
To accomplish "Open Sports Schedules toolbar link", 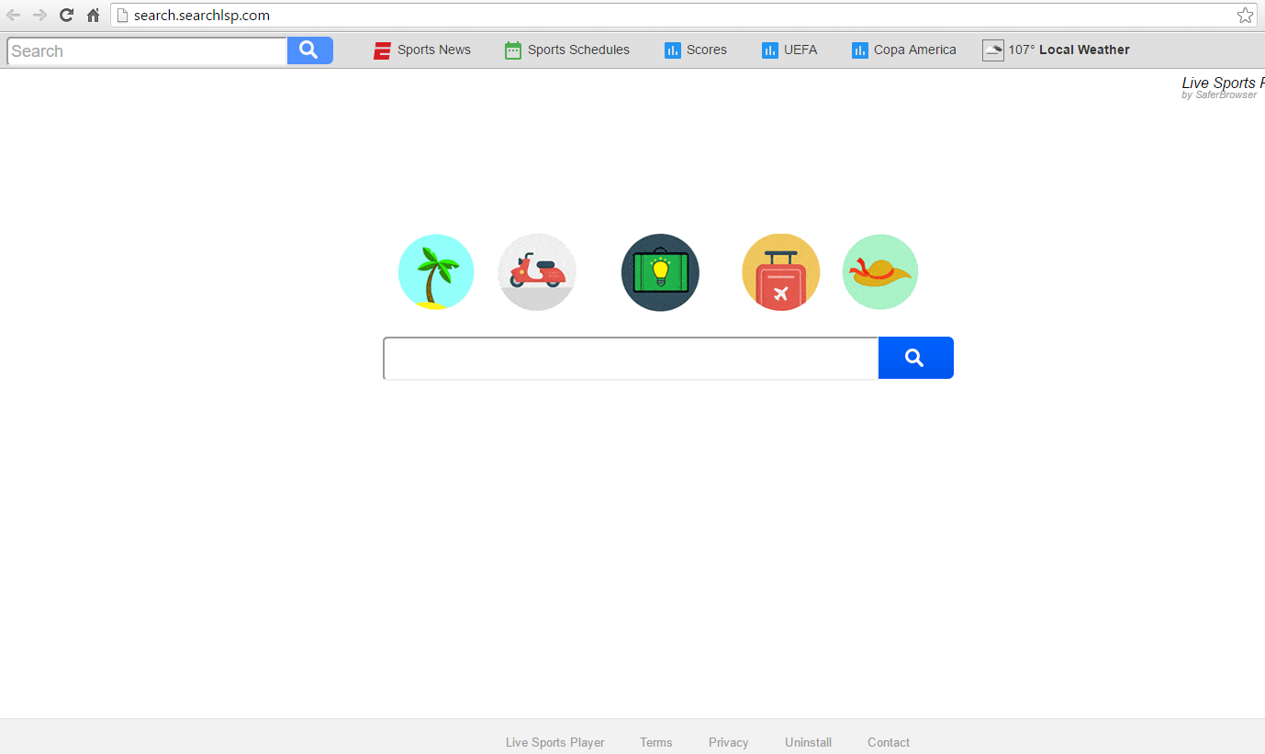I will tap(567, 50).
